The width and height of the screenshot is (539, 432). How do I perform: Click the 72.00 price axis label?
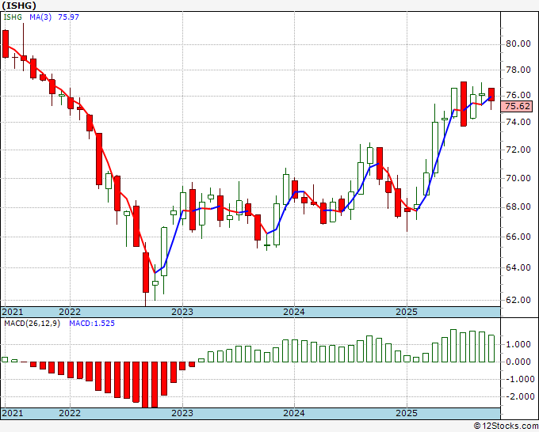[518, 150]
